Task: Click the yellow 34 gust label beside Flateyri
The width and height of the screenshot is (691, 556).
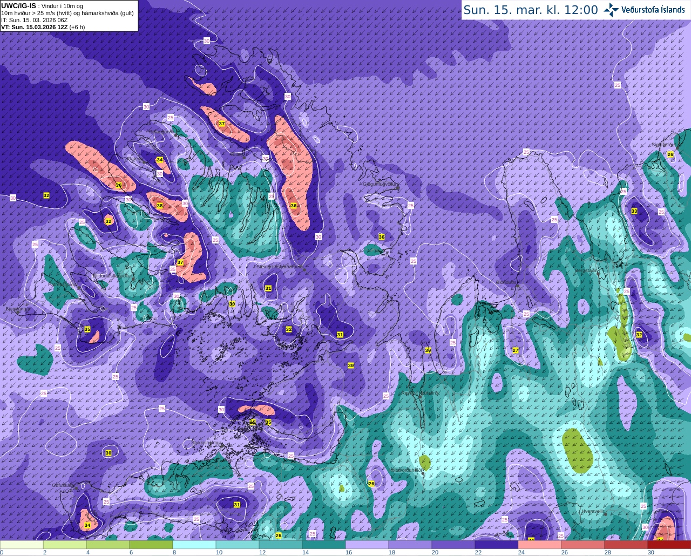Action: 160,160
